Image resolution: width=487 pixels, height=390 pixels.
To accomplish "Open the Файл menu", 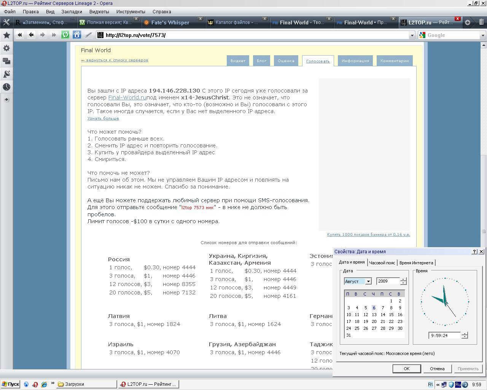I will tap(10, 12).
